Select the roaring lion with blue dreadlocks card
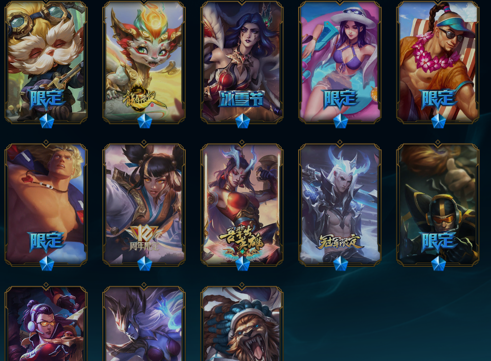 click(x=242, y=323)
